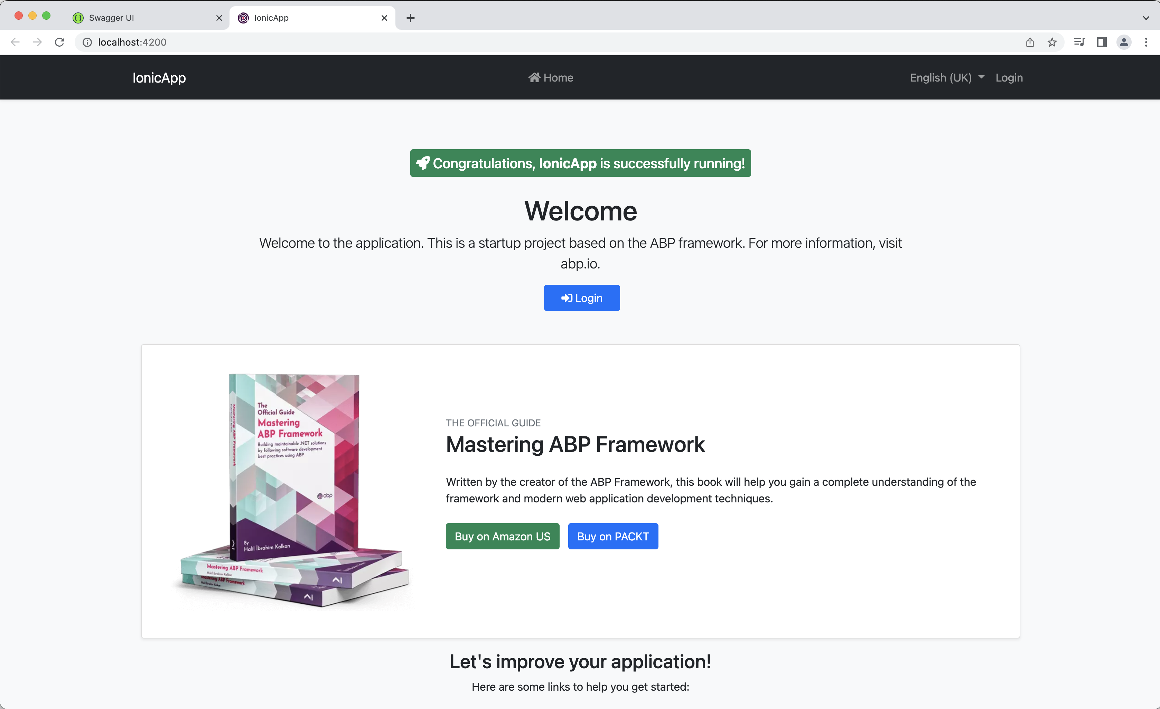Viewport: 1160px width, 709px height.
Task: Click the Buy on PACKT button
Action: pyautogui.click(x=612, y=536)
